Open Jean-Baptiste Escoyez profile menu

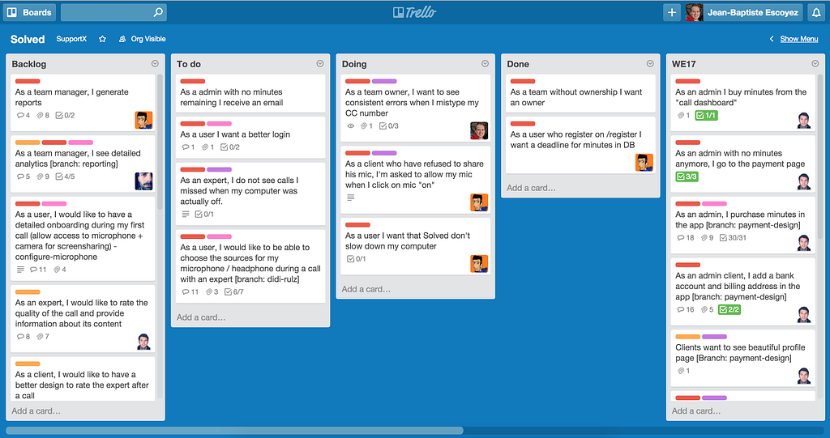pos(743,12)
